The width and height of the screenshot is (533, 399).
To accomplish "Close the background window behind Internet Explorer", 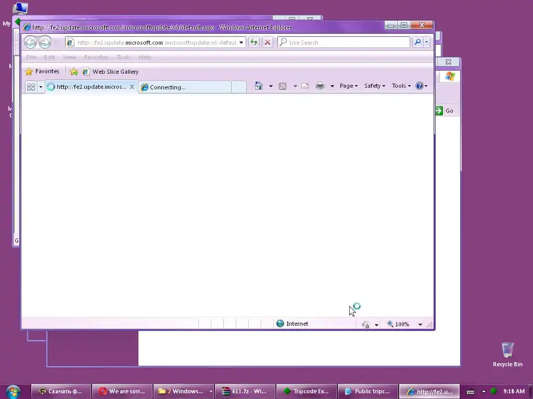I will click(448, 62).
